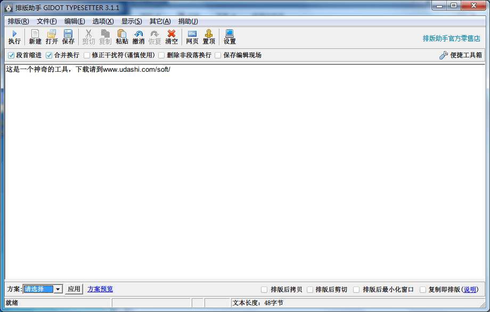490x312 pixels.
Task: Click the app icon in title bar
Action: (x=9, y=8)
